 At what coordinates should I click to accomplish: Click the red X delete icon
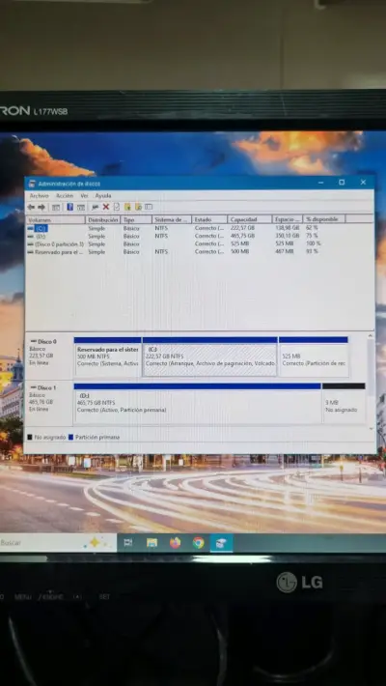(x=106, y=207)
